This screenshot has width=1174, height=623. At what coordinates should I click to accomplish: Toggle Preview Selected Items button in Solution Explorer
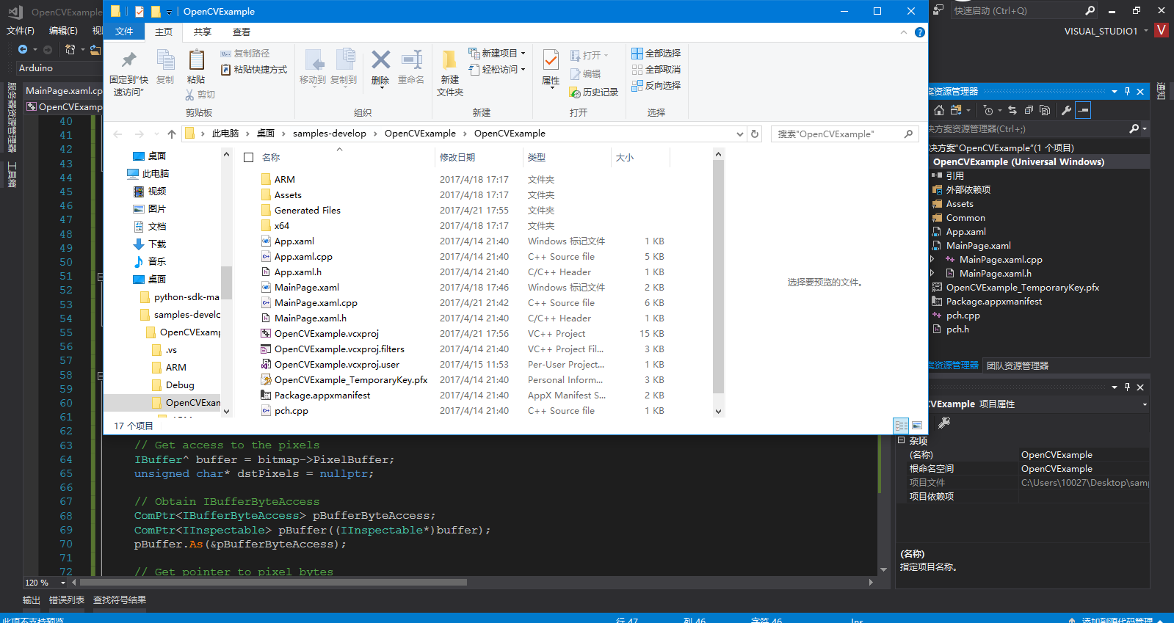(1083, 110)
